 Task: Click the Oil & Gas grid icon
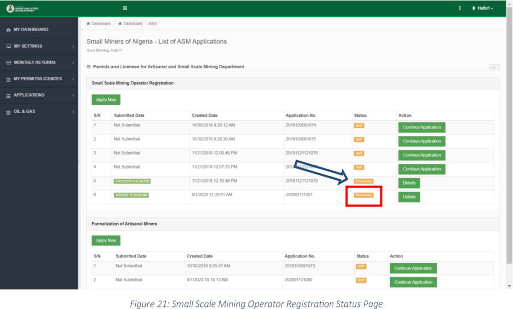pos(9,112)
